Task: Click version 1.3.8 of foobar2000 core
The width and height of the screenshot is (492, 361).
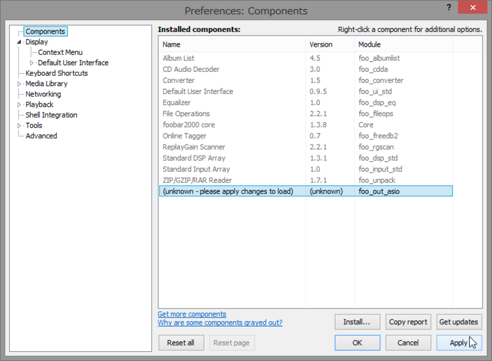Action: 318,125
